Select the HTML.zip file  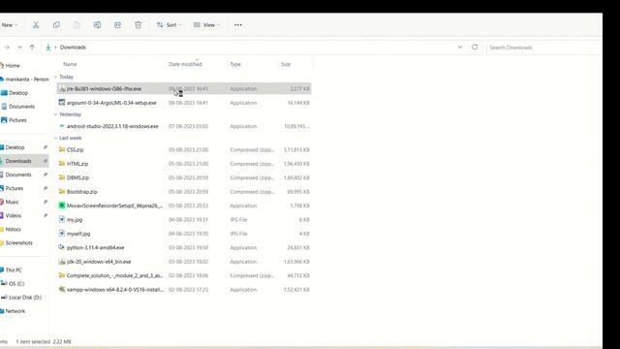pos(184,164)
